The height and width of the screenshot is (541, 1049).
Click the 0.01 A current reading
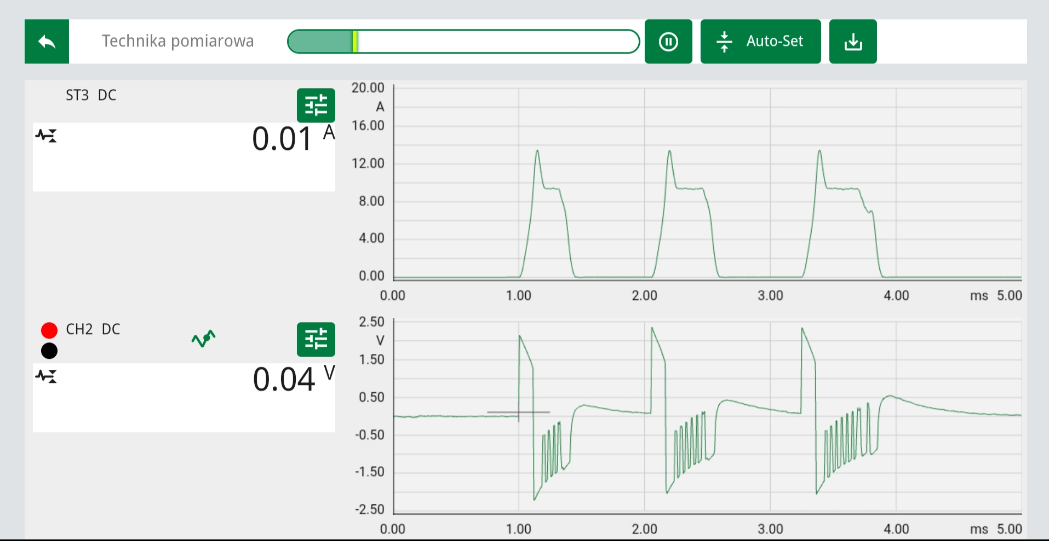click(x=294, y=138)
